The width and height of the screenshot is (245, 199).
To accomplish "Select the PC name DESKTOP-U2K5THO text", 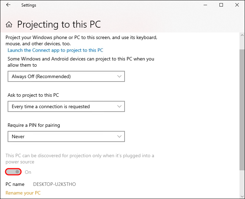I will click(54, 184).
